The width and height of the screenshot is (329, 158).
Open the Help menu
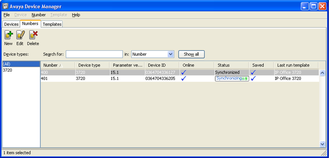click(76, 15)
